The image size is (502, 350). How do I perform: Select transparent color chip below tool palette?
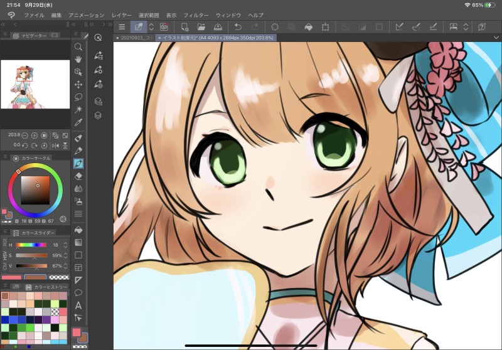[80, 346]
